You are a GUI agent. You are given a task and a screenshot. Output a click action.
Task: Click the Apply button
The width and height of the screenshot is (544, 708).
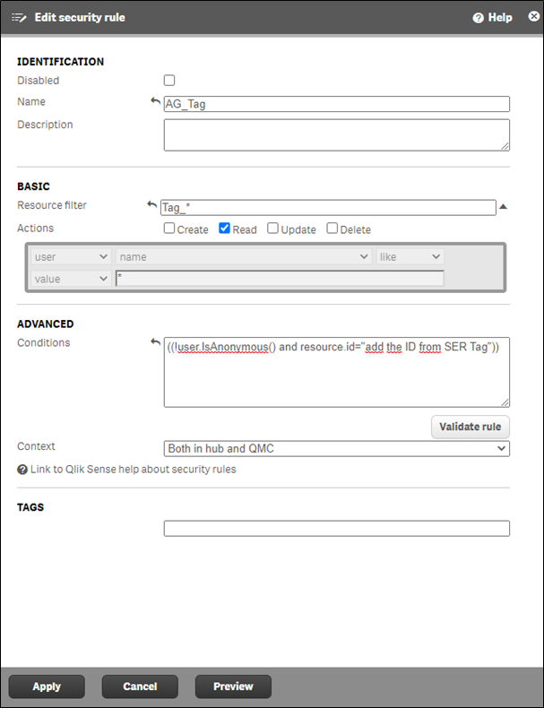point(47,686)
